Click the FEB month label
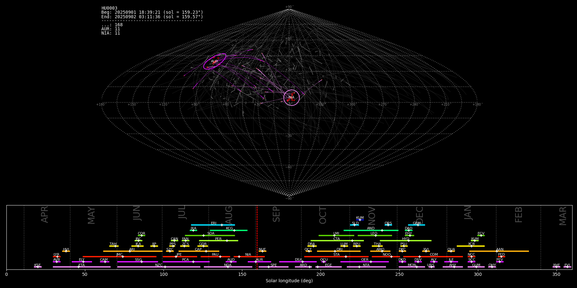The height and width of the screenshot is (288, 577). (x=519, y=214)
